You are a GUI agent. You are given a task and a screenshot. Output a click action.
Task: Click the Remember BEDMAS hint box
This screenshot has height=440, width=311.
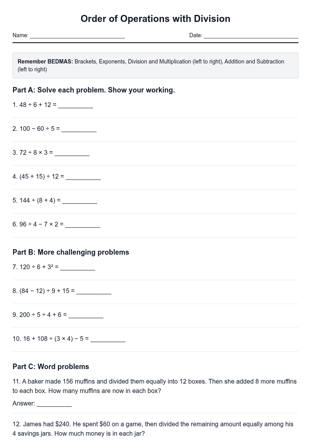click(x=155, y=65)
